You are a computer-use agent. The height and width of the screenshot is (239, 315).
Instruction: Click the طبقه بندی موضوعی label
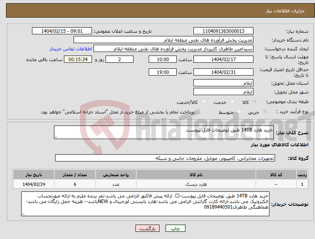click(x=287, y=102)
